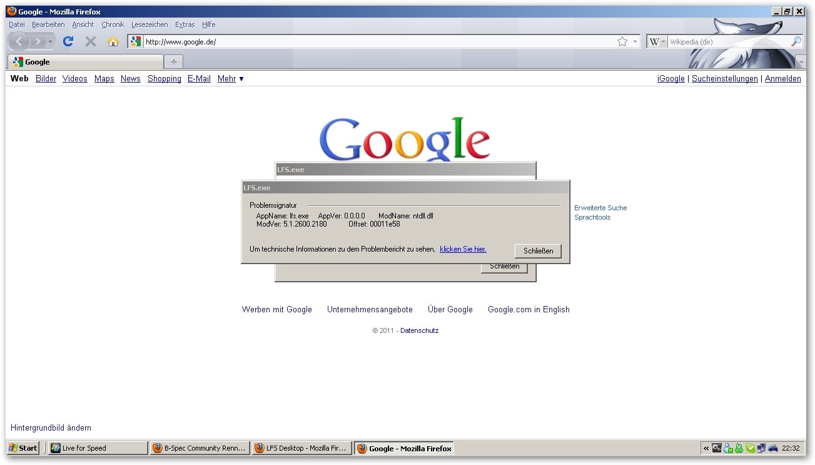Open the Windows Start menu
Viewport: 815px width, 465px height.
(x=23, y=448)
